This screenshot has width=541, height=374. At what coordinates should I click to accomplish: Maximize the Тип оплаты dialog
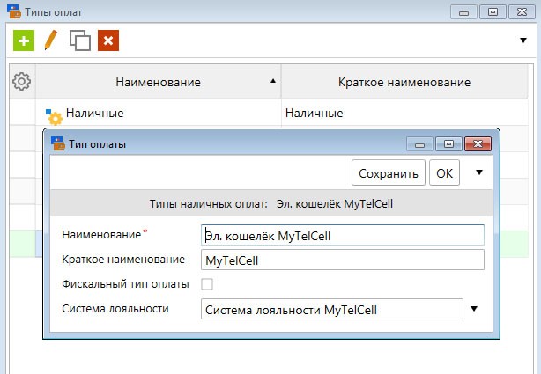(448, 143)
